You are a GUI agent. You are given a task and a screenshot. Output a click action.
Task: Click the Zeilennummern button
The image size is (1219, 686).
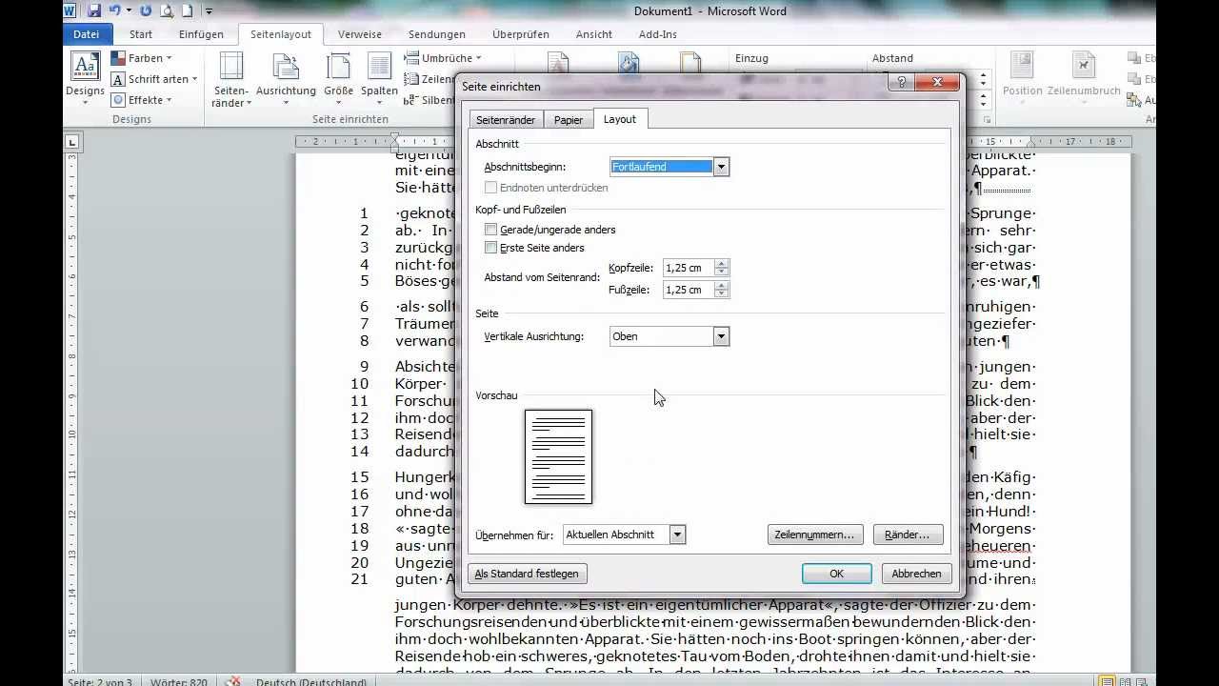coord(815,535)
